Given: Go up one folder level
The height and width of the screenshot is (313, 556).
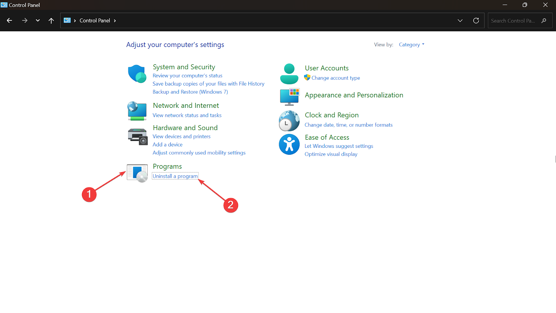Looking at the screenshot, I should click(x=51, y=21).
